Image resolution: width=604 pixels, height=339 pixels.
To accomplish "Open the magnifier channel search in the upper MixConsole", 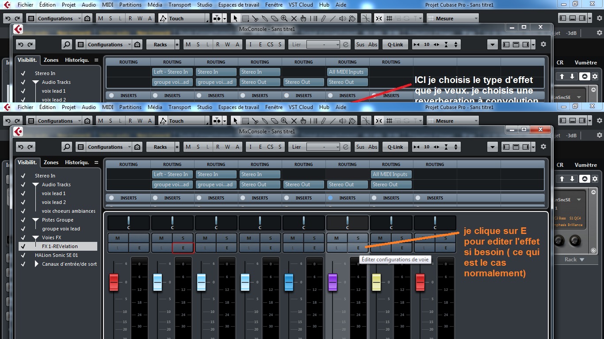I will pyautogui.click(x=66, y=45).
